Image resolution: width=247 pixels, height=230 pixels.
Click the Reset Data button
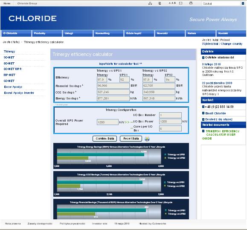point(131,139)
